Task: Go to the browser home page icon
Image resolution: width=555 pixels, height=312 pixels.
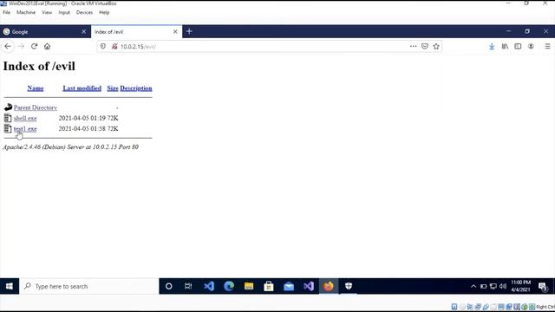Action: pos(47,46)
